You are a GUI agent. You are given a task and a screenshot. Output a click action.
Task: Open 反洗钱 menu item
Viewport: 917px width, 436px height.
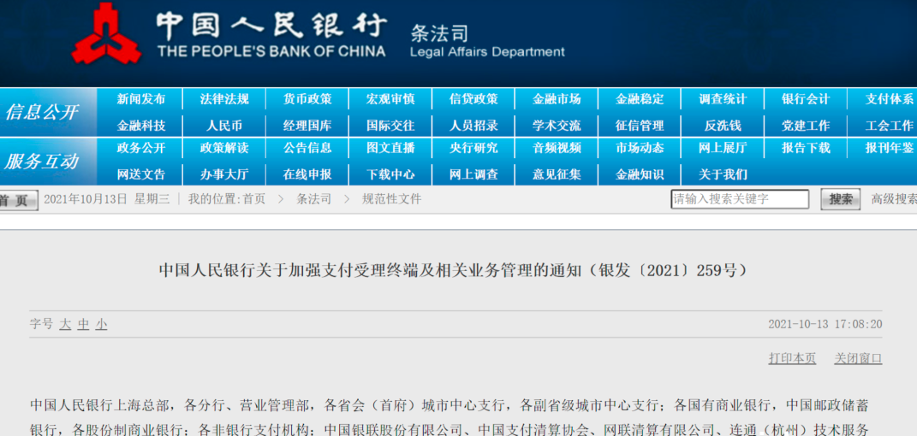pos(723,126)
